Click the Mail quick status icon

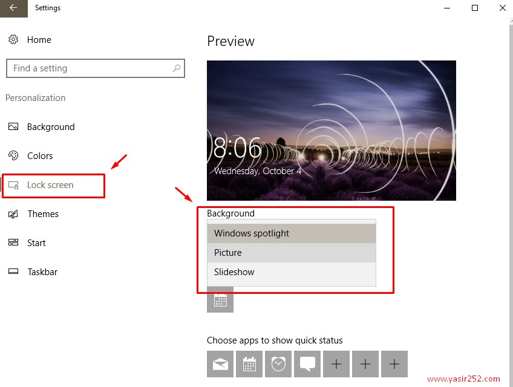coord(220,364)
